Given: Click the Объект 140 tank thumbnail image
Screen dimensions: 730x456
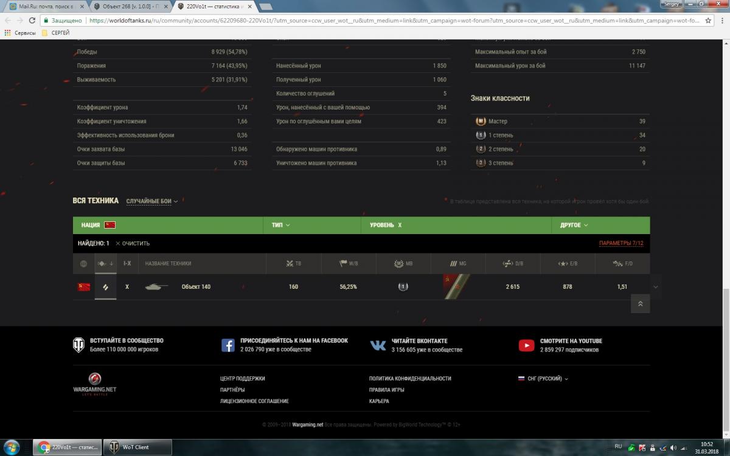Looking at the screenshot, I should 156,286.
